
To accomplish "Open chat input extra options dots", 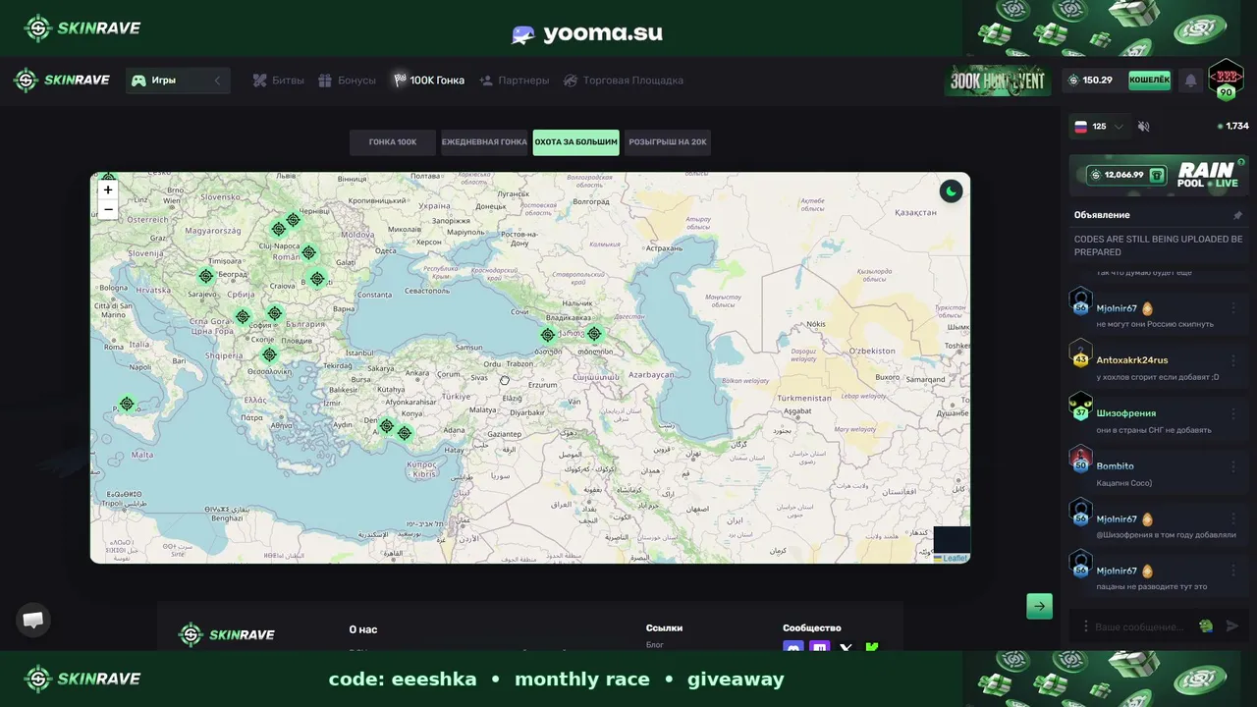I will (1084, 626).
